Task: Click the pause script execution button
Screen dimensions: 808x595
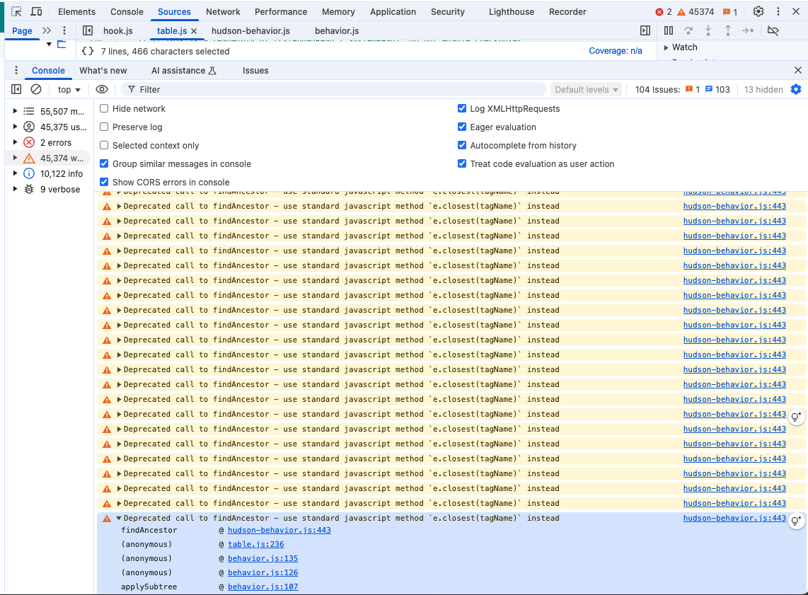Action: pyautogui.click(x=669, y=30)
